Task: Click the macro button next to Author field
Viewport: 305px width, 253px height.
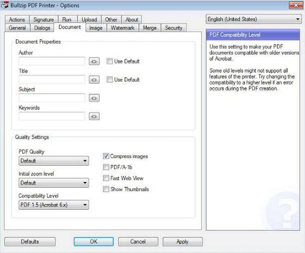Action: coord(94,62)
